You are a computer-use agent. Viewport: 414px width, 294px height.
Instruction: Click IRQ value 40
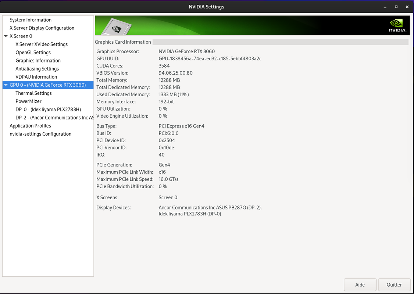point(161,155)
